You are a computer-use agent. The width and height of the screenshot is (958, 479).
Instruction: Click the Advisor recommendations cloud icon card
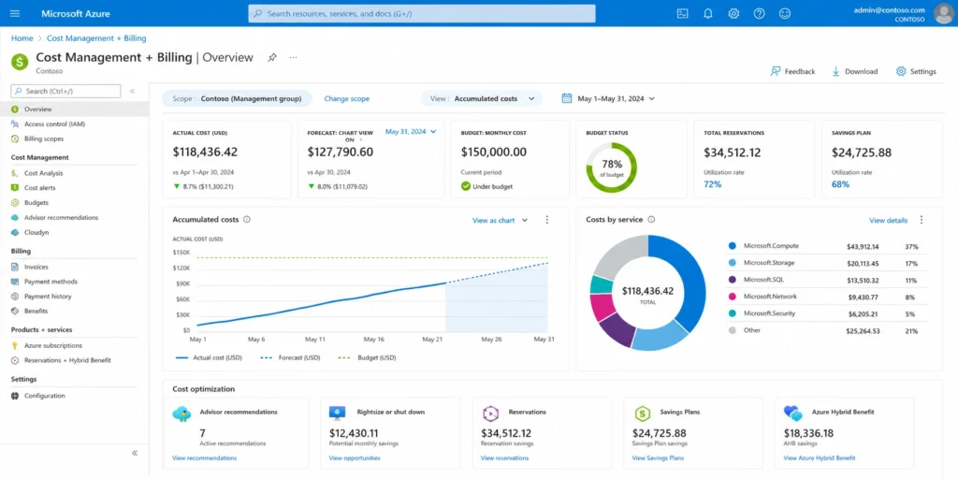(x=182, y=414)
